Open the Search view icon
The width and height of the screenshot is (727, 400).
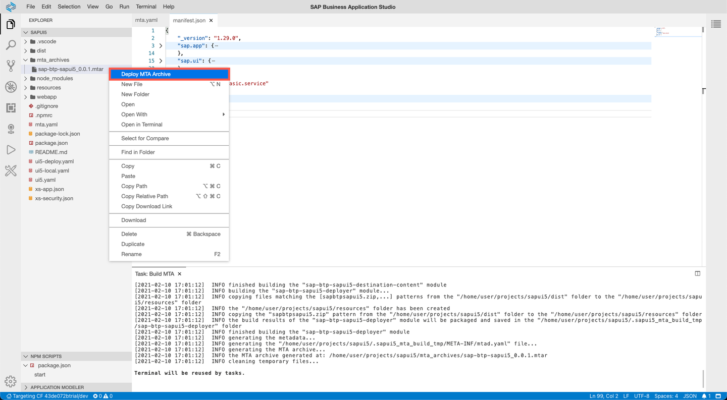(11, 45)
